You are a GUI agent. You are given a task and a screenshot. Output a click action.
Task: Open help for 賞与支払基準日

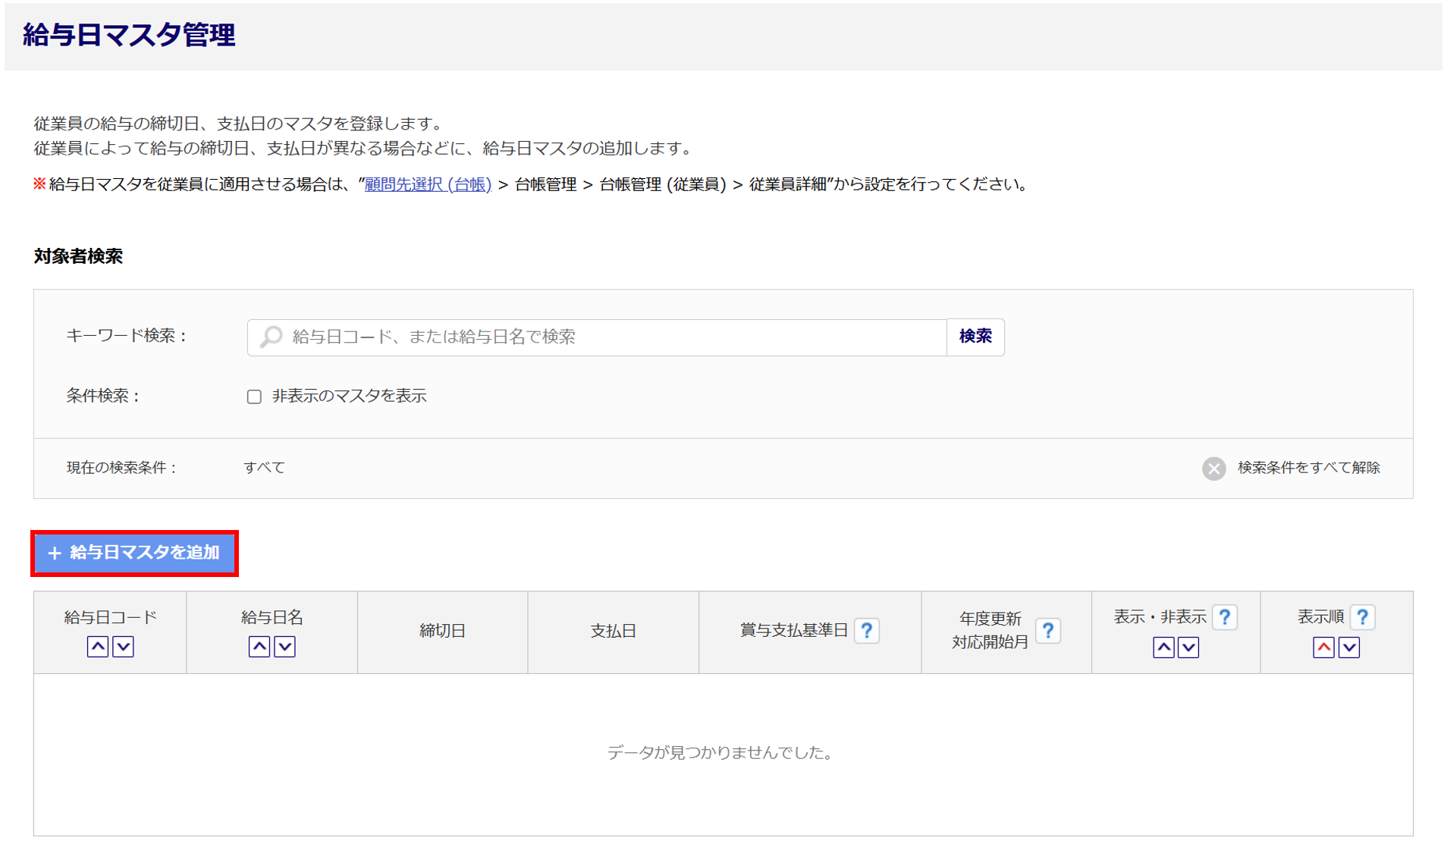(x=866, y=631)
